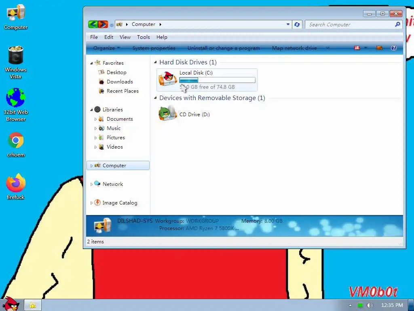Open the Tools menu
This screenshot has height=311, width=414.
[144, 37]
